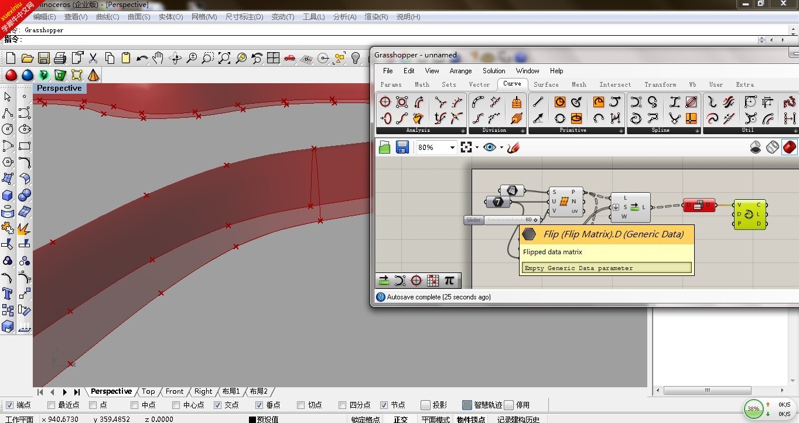Enable the 停用 checkbox
Viewport: 799px width, 423px height.
[509, 405]
